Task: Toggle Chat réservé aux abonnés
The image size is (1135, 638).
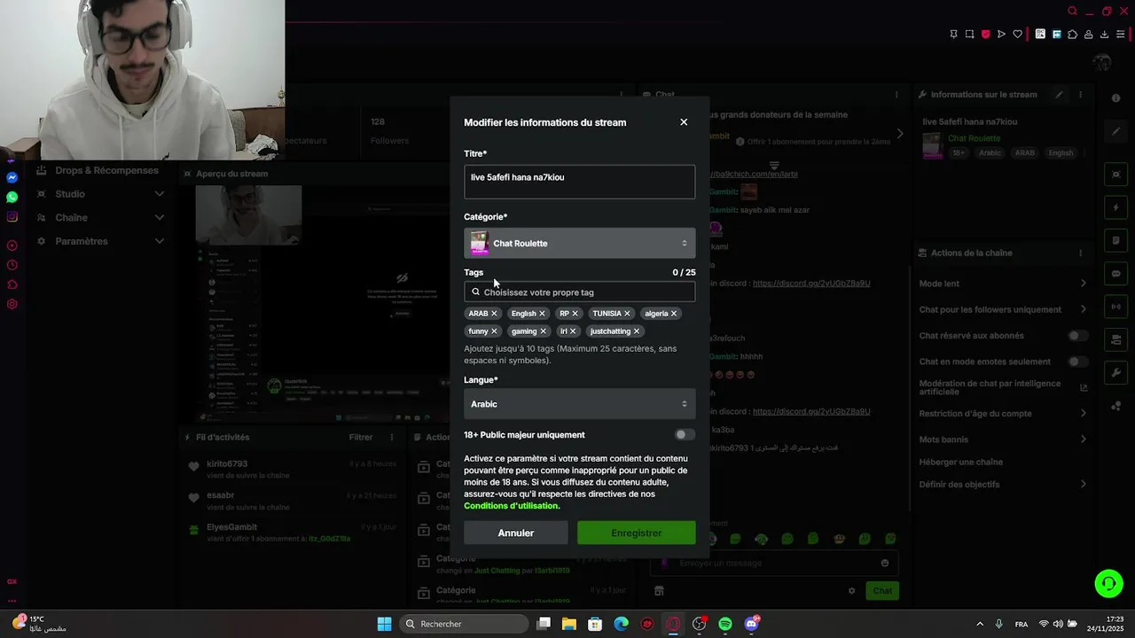Action: [1077, 336]
